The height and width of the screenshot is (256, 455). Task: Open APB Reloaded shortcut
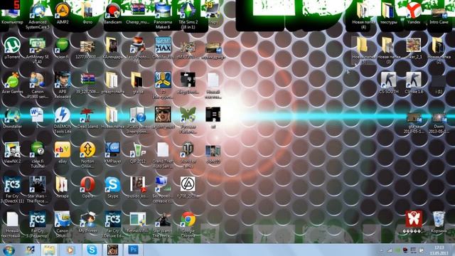coord(63,85)
